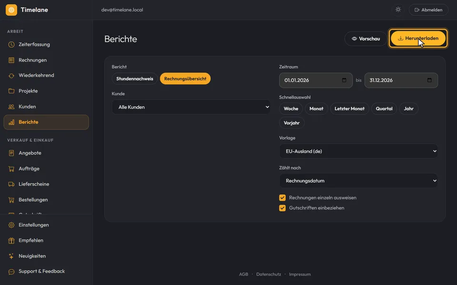Click the Projekte folder icon
Viewport: 457px width, 285px height.
click(11, 91)
